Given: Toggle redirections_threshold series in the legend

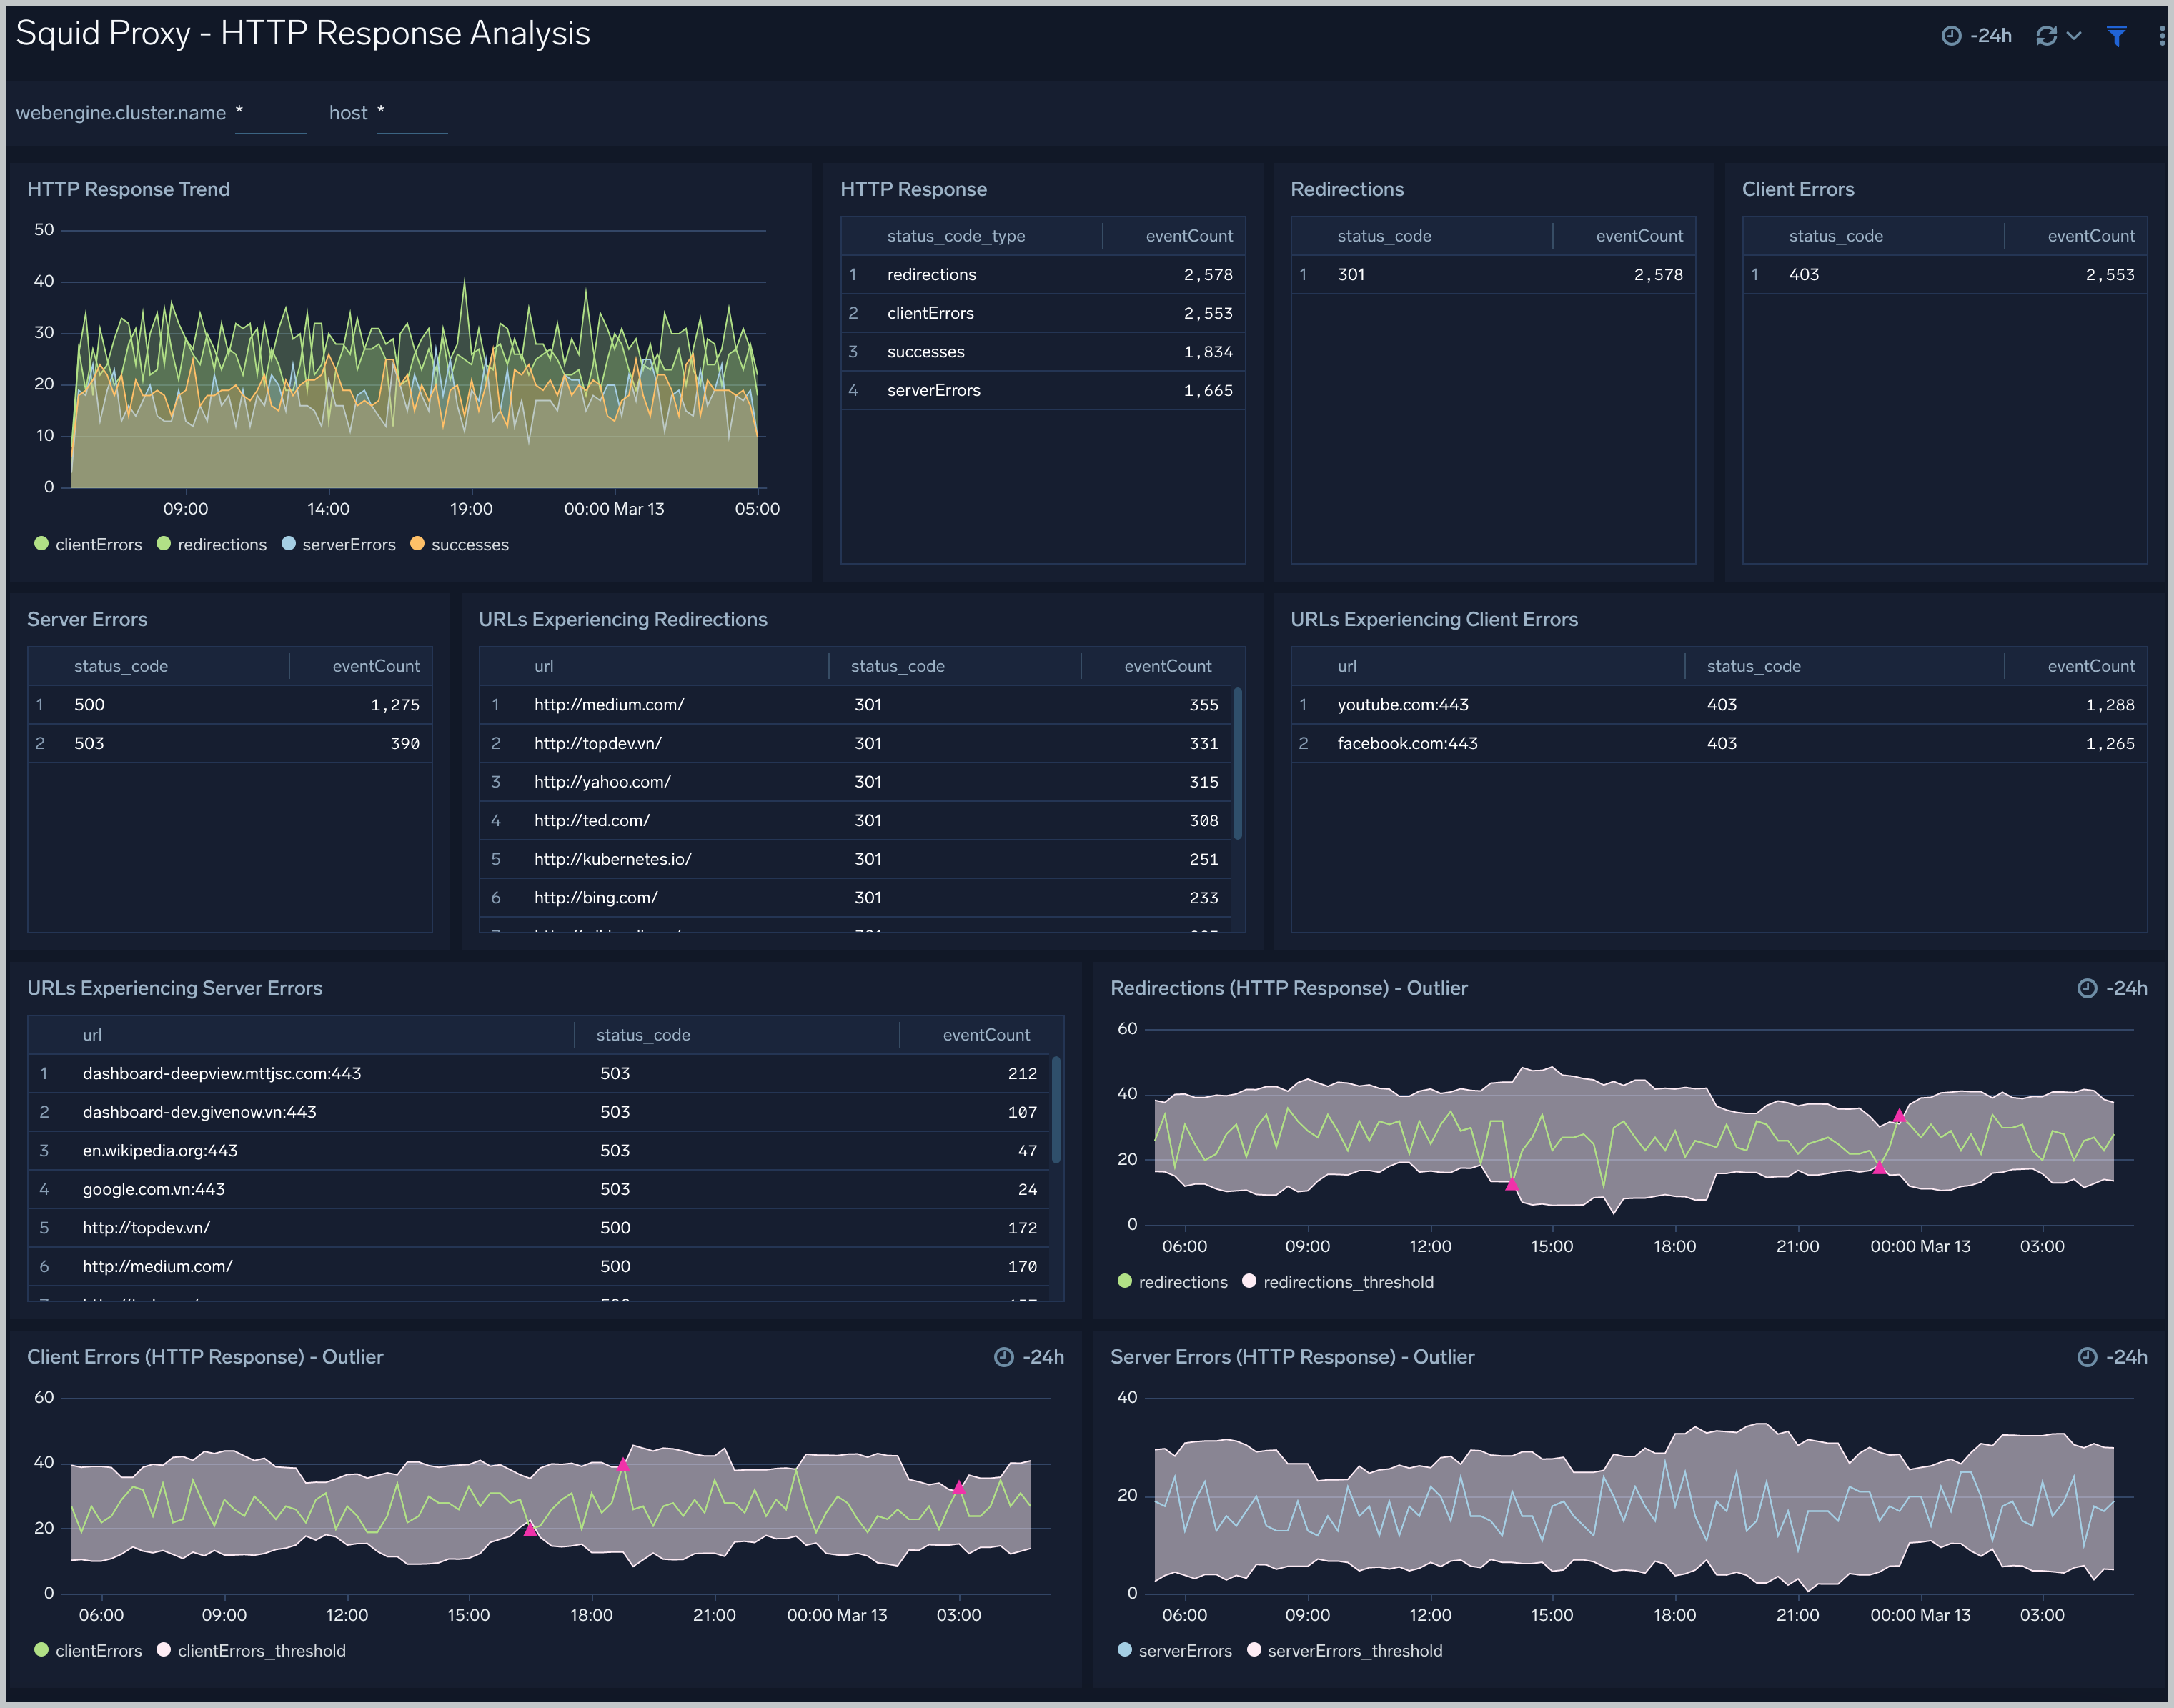Looking at the screenshot, I should [1338, 1283].
